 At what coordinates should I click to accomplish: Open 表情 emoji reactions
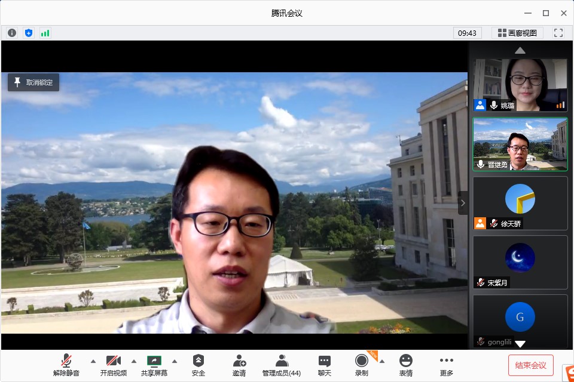pos(406,365)
